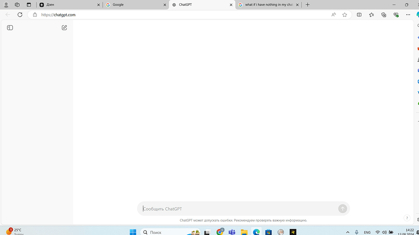Open the volume control from the tray
Viewport: 419px width, 235px height.
(383, 232)
